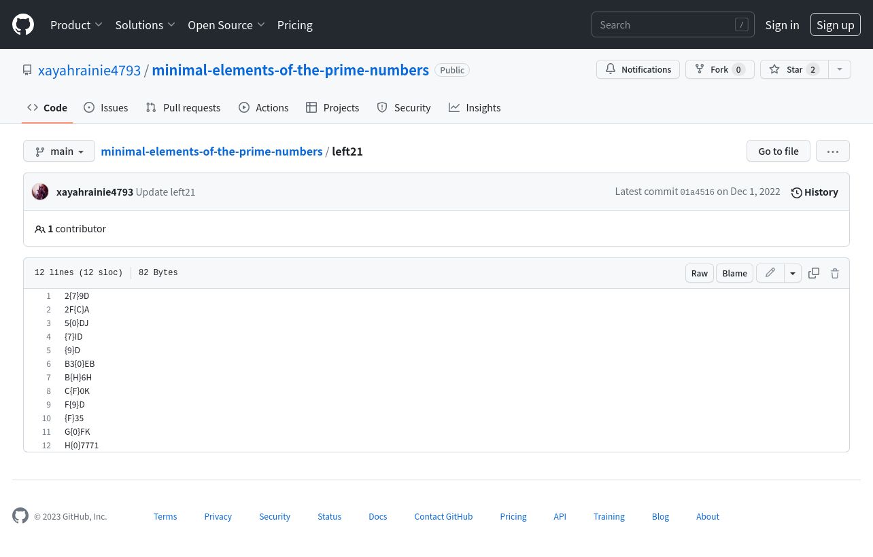The height and width of the screenshot is (557, 873).
Task: Click the pencil edit file icon
Action: click(770, 273)
